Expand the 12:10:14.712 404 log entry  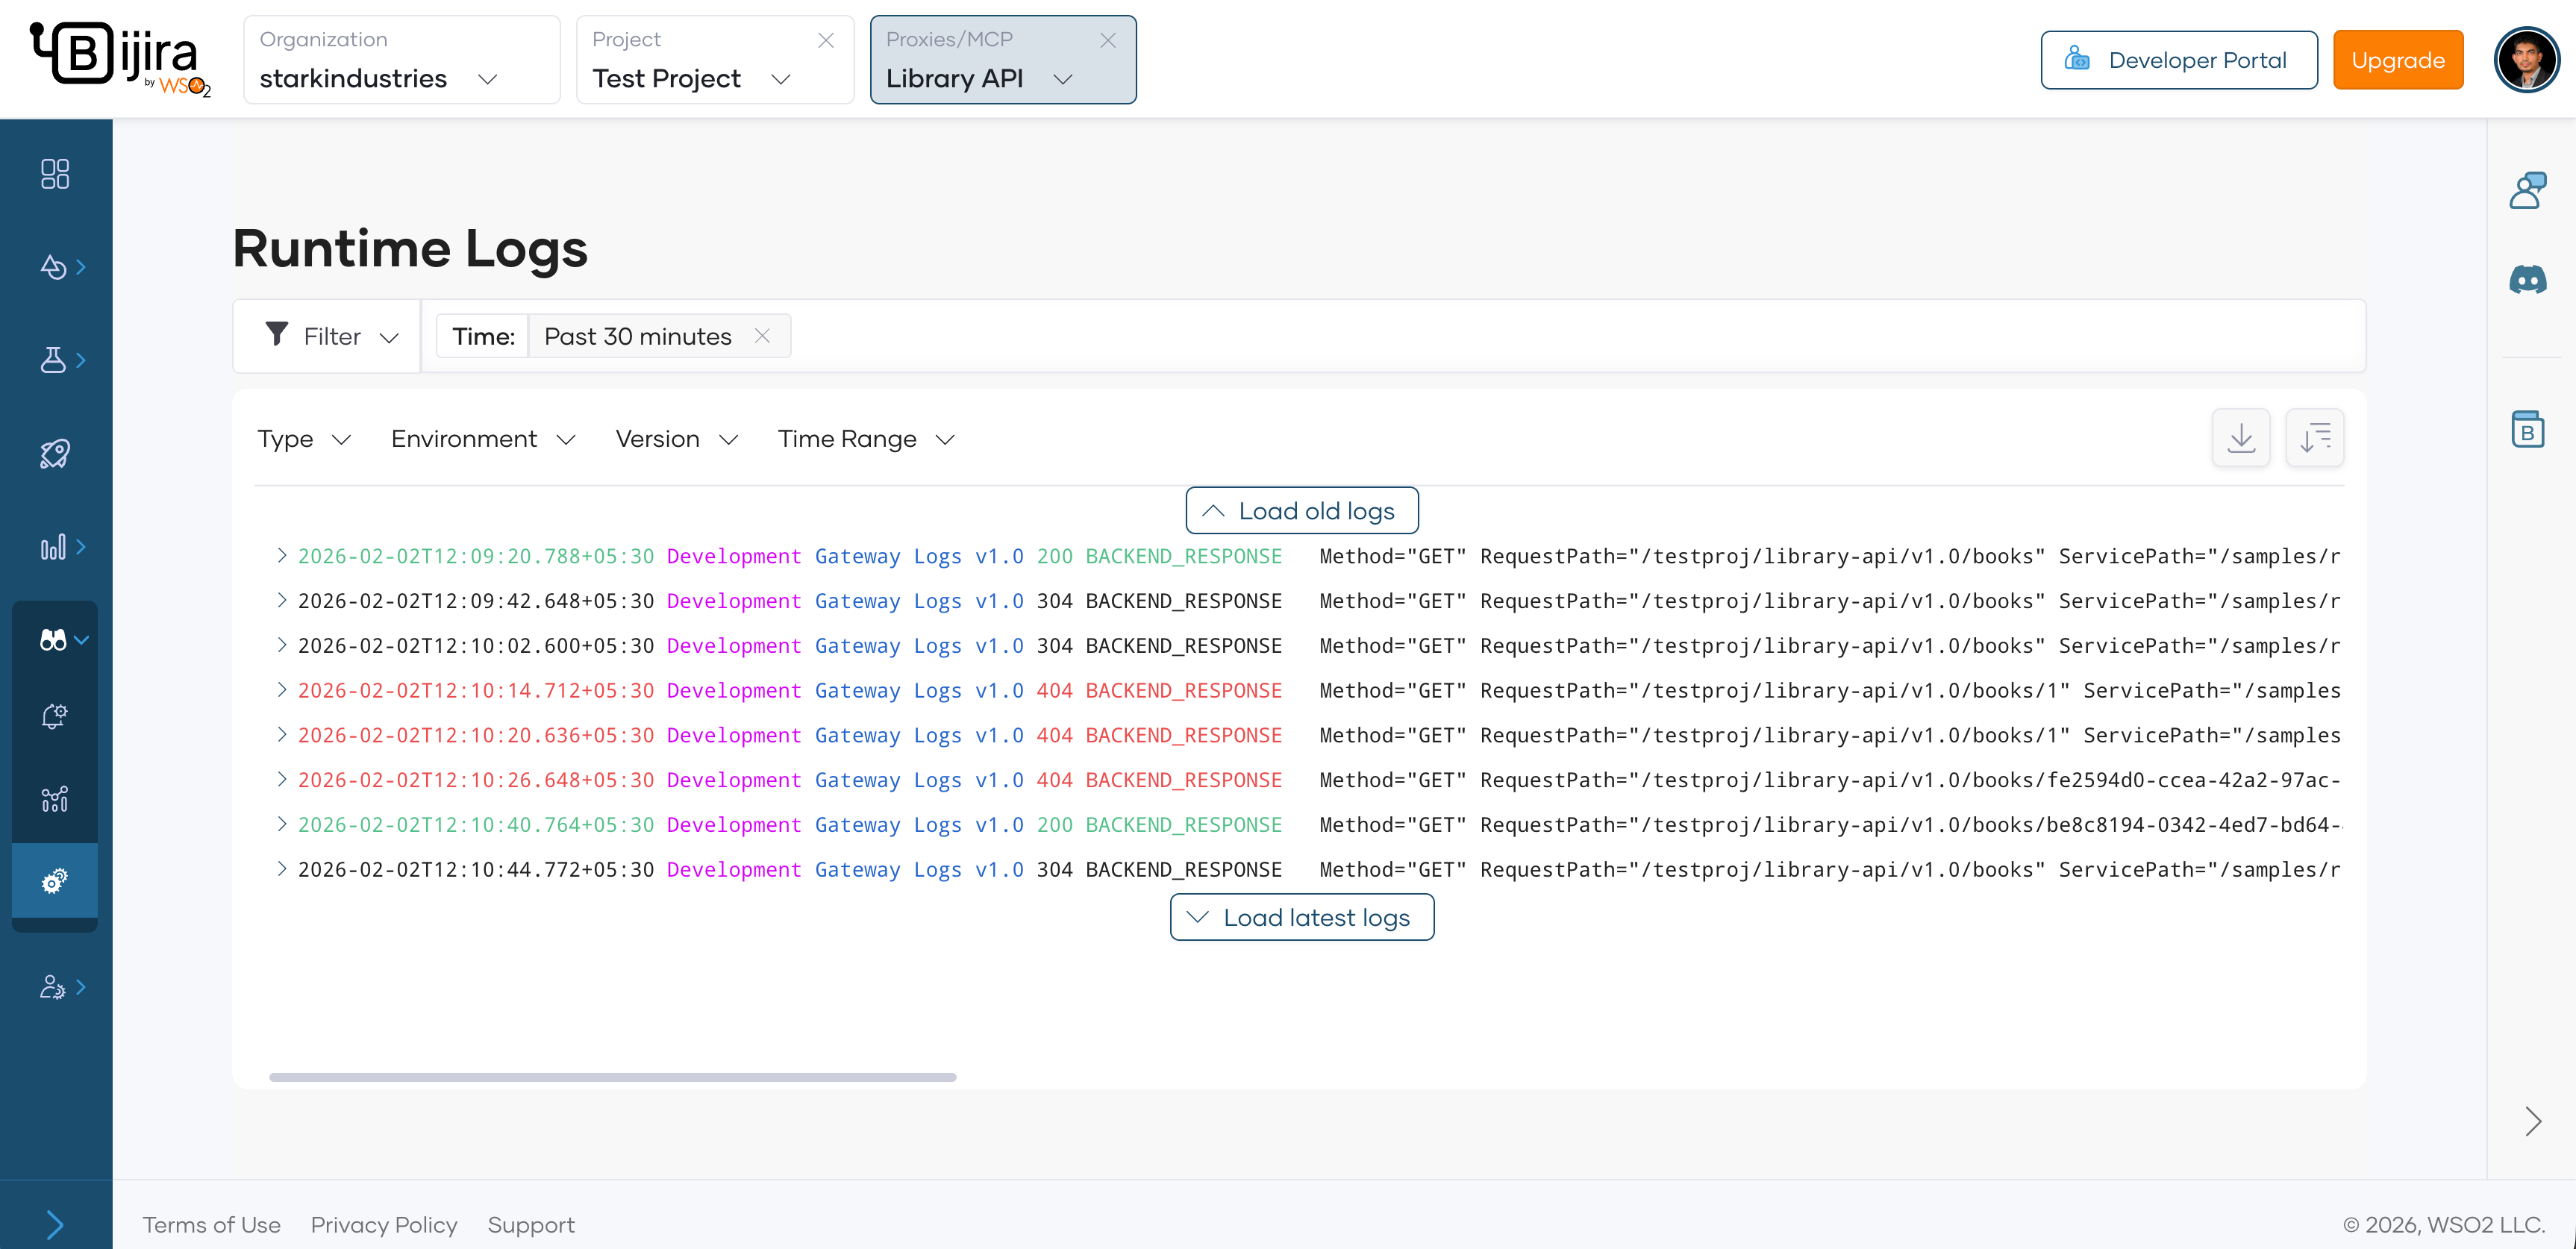[282, 690]
